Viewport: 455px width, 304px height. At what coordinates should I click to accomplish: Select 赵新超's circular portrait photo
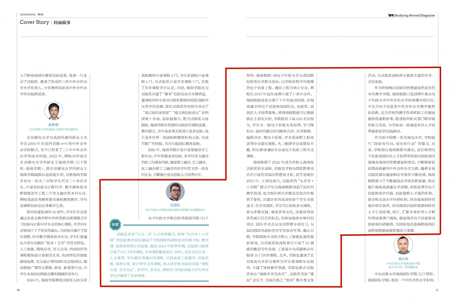point(53,111)
